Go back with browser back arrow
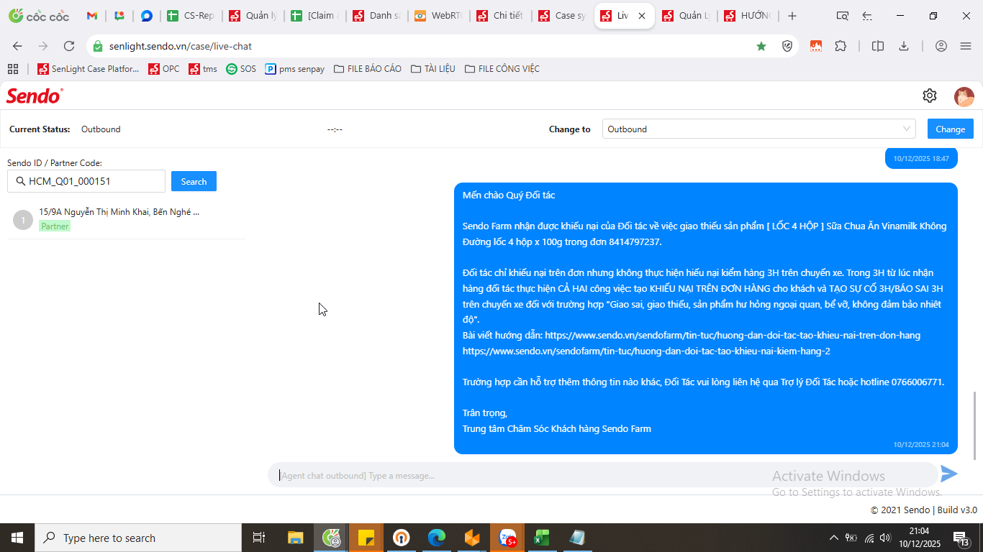Screen dimensions: 983x552 [x=17, y=46]
